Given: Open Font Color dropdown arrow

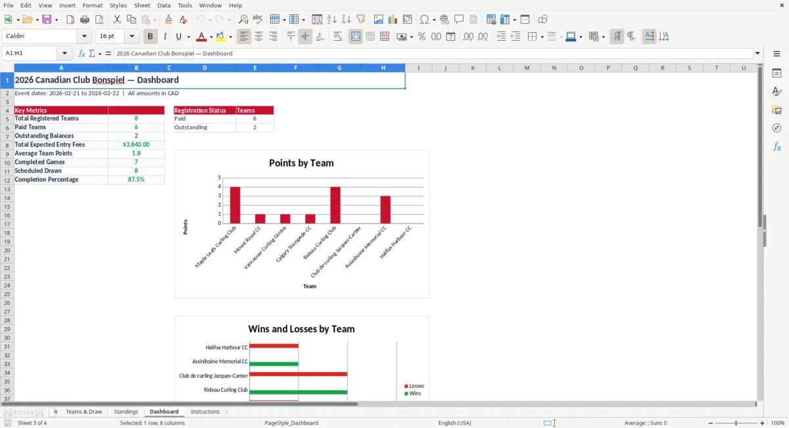Looking at the screenshot, I should [x=211, y=37].
